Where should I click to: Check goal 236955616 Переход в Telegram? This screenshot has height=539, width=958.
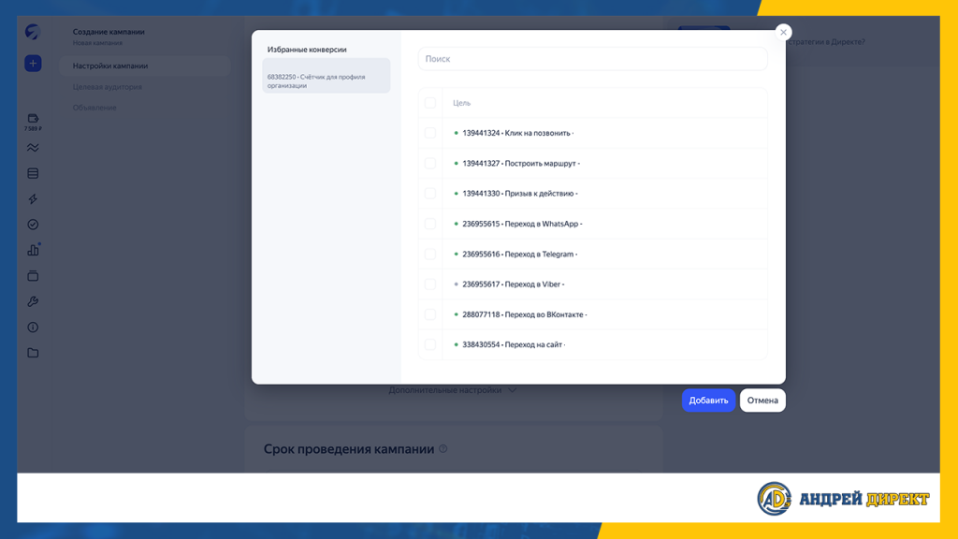430,254
